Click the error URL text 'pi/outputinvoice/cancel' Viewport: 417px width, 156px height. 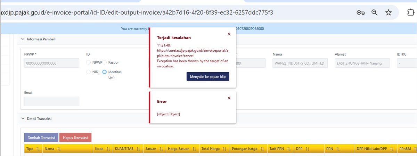click(x=175, y=56)
